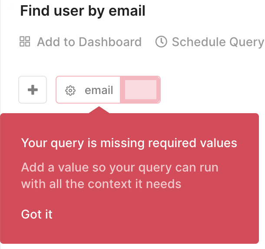Select the email parameter label
This screenshot has height=249, width=265.
click(99, 90)
